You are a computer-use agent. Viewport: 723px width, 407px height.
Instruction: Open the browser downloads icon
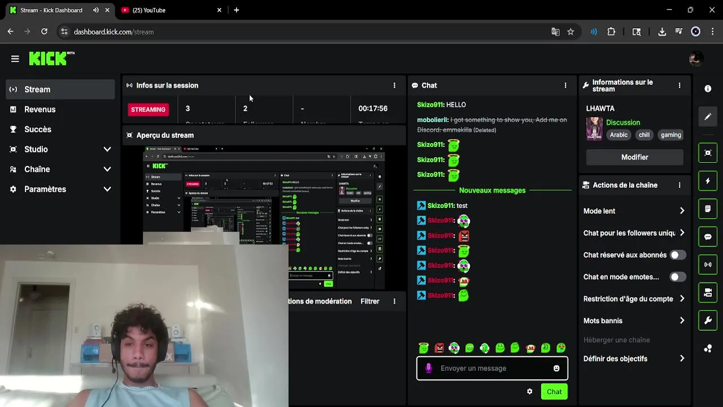[x=662, y=32]
